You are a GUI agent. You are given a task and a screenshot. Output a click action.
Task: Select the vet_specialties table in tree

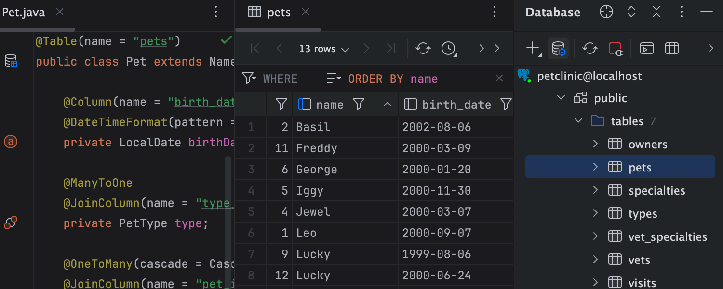click(667, 237)
